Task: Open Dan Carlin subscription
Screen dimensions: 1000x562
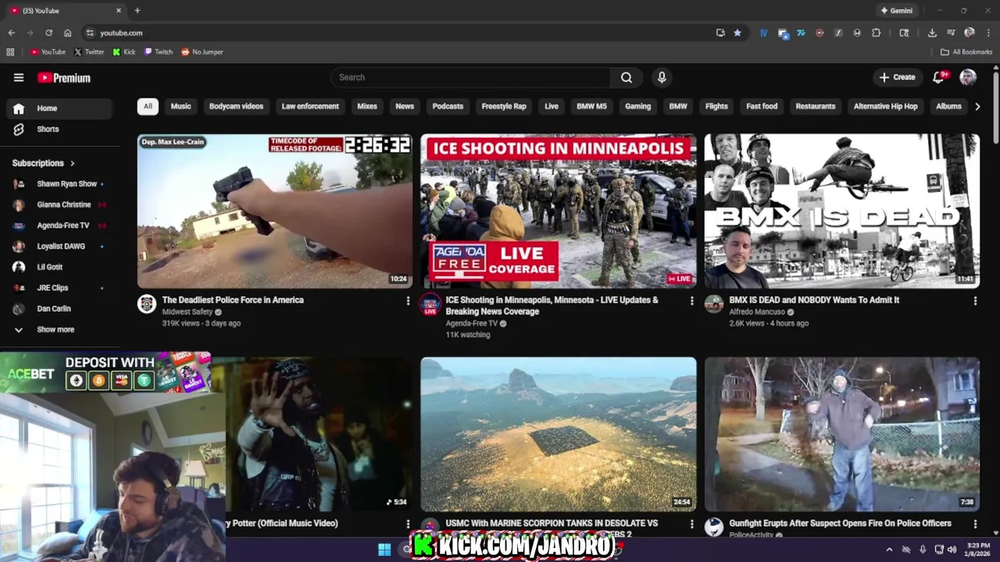Action: (x=59, y=309)
